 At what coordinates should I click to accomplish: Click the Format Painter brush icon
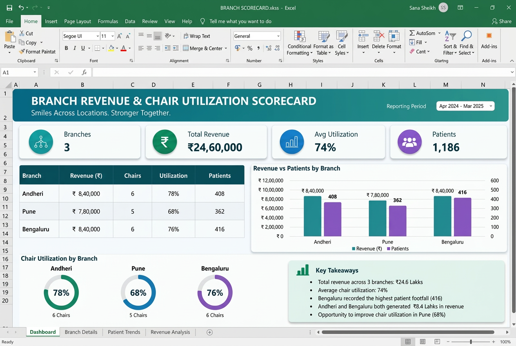[x=22, y=52]
